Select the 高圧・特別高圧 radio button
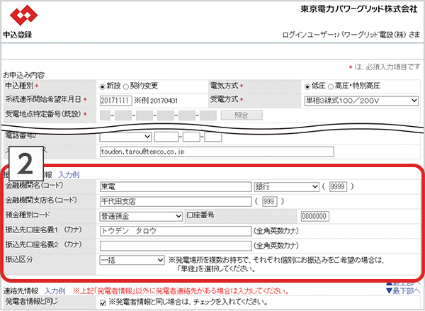Viewport: 425px width, 311px height. pos(330,86)
